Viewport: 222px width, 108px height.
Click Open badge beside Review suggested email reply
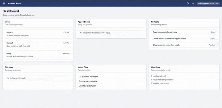(212, 32)
